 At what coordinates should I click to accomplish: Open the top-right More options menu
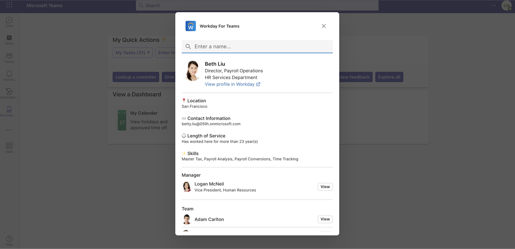[493, 5]
